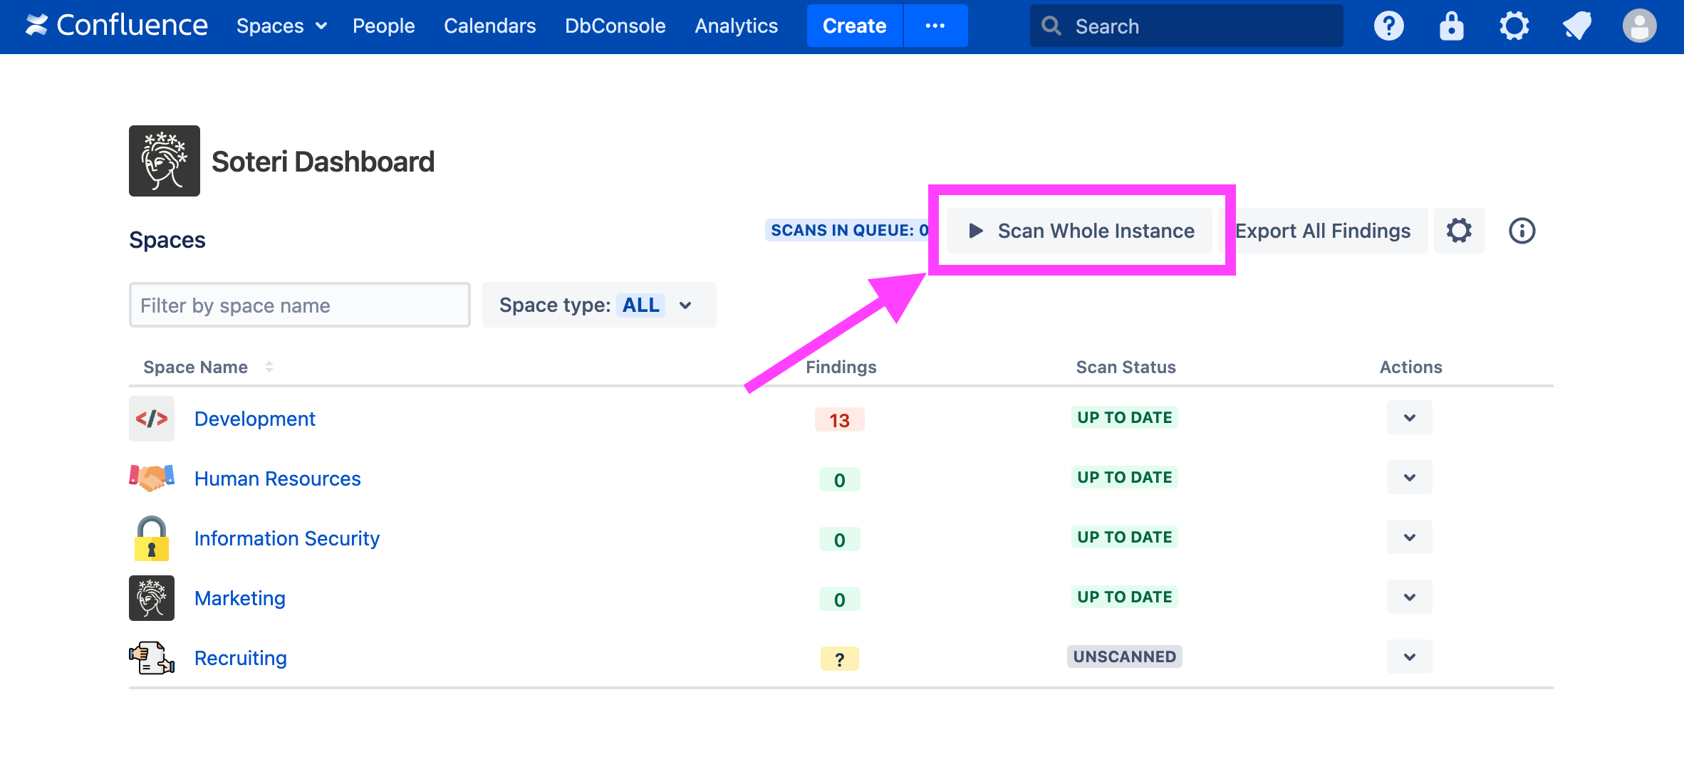Open Soteri settings gear icon

tap(1459, 231)
